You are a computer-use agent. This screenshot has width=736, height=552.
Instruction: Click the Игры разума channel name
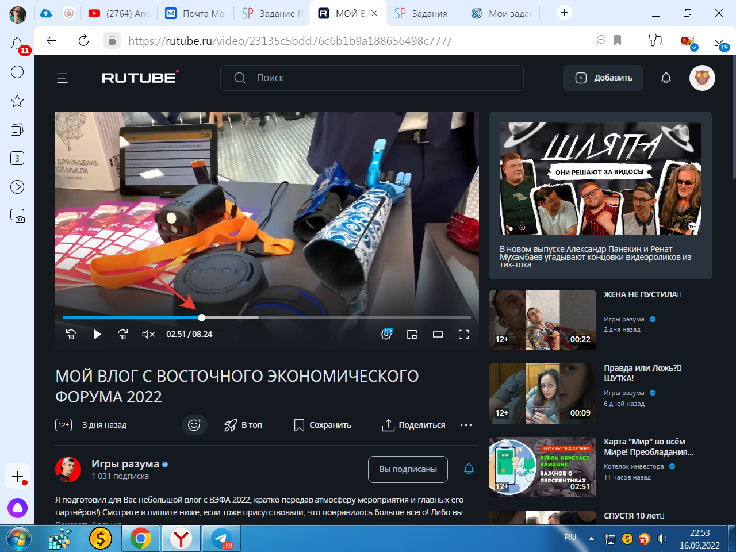(125, 464)
